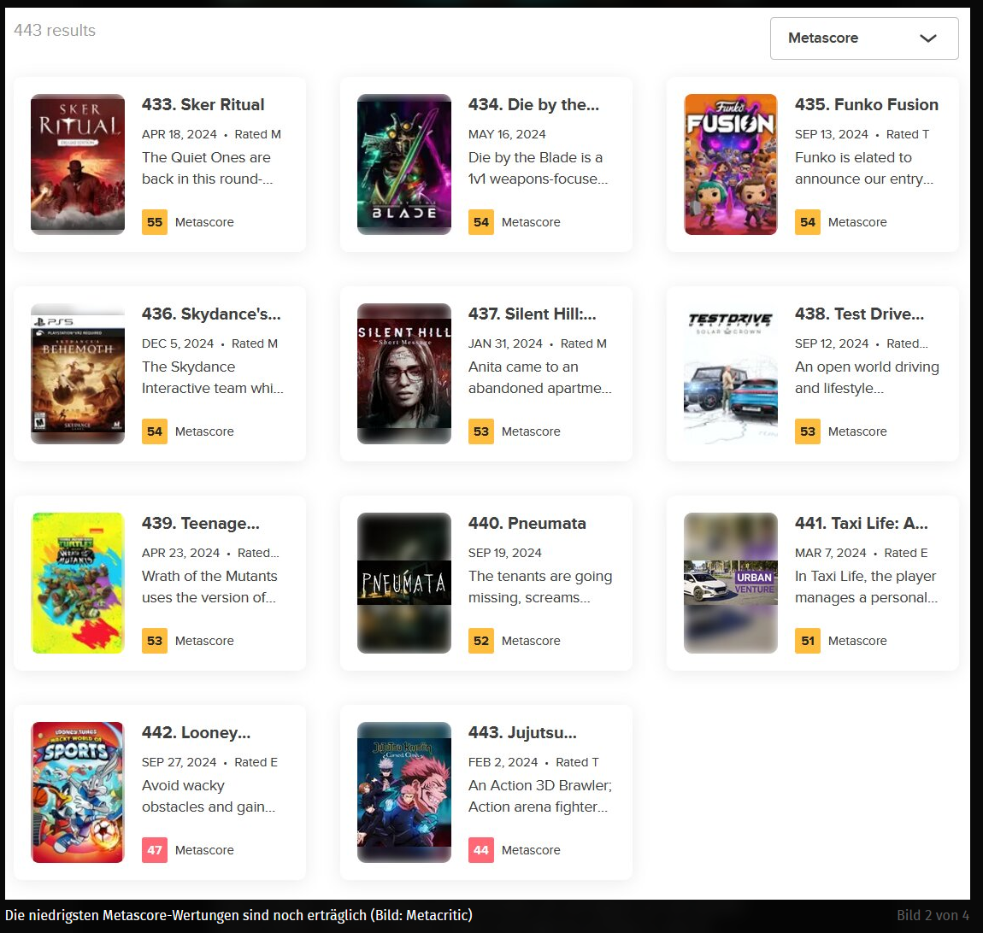Click the 'Bild 2 von 4' gallery counter
Screen dimensions: 983x933
pos(933,915)
